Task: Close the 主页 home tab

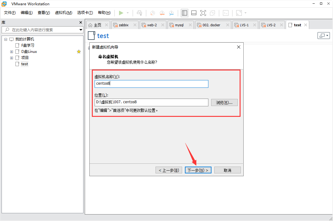Action: click(x=106, y=25)
